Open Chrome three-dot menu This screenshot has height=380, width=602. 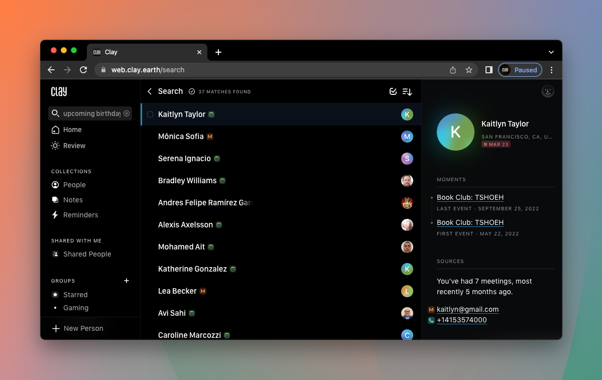tap(551, 70)
